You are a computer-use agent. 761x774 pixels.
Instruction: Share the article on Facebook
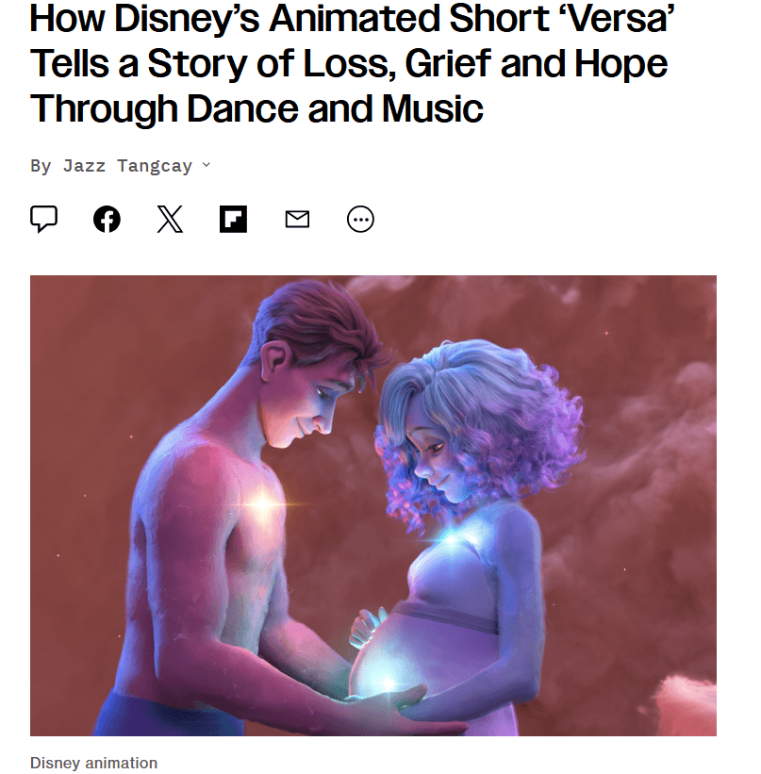[x=108, y=219]
